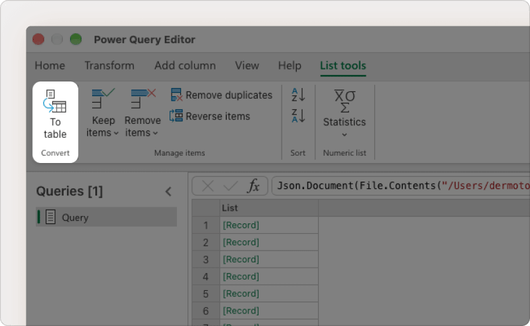Open the [Record] in row 4

coord(240,276)
